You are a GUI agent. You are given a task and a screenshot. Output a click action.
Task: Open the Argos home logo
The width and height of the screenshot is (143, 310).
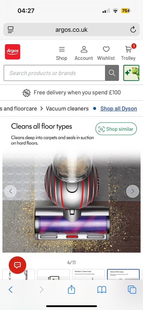point(12,52)
